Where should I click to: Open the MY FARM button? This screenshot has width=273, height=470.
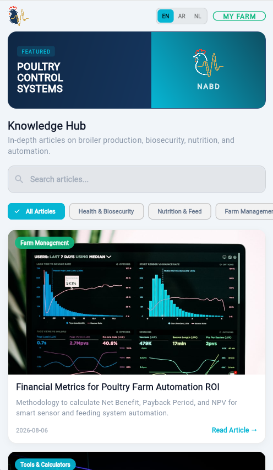click(x=239, y=16)
